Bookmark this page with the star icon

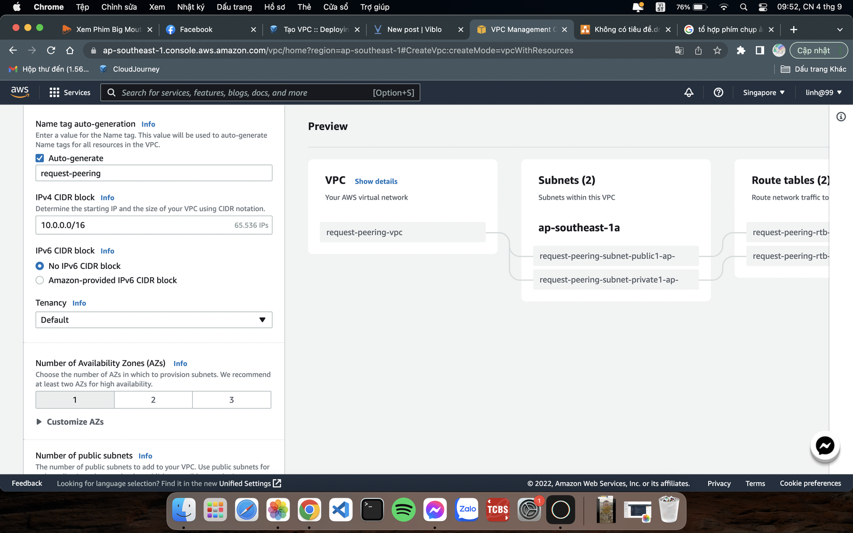coord(717,50)
